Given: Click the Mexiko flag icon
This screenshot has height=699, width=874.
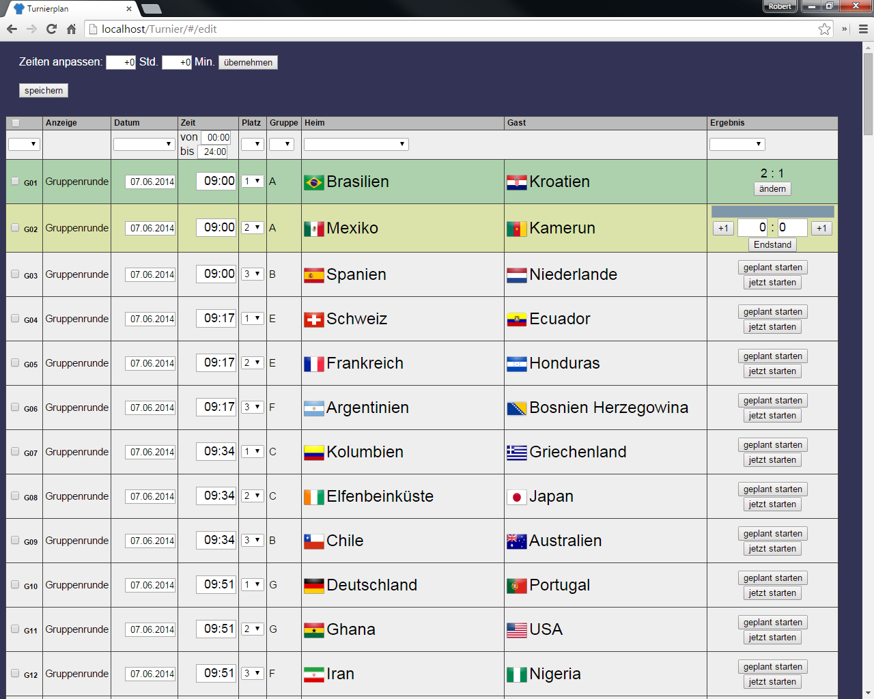Looking at the screenshot, I should pyautogui.click(x=314, y=229).
